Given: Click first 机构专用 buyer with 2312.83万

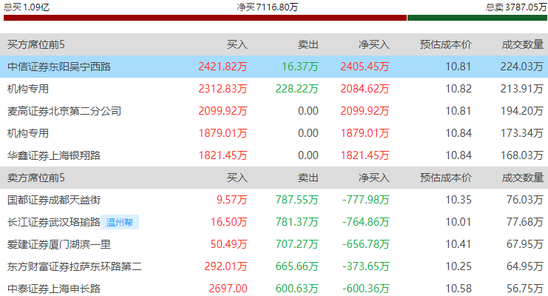Looking at the screenshot, I should pos(28,89).
